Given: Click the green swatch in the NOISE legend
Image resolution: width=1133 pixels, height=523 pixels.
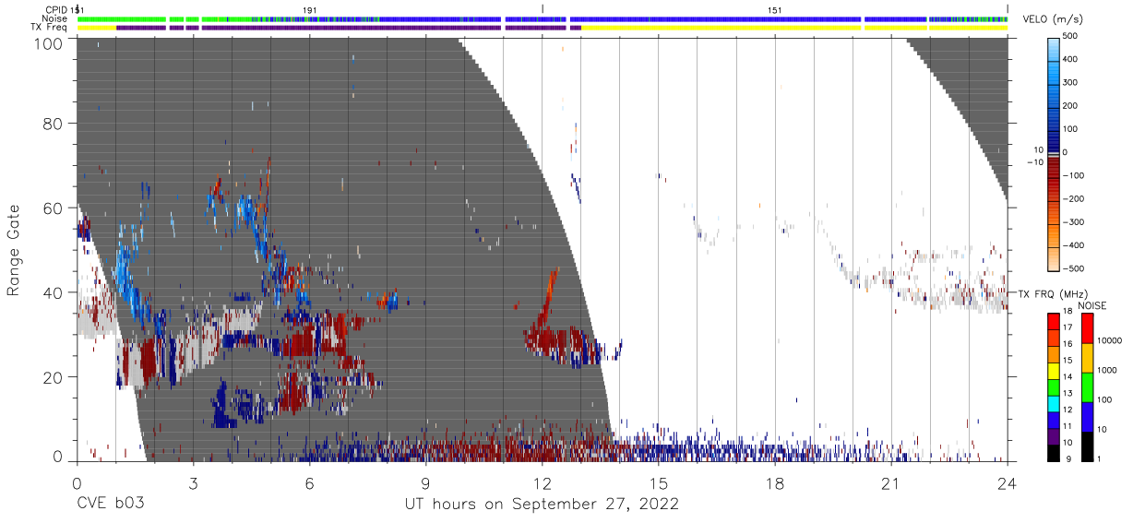Looking at the screenshot, I should 1087,386.
